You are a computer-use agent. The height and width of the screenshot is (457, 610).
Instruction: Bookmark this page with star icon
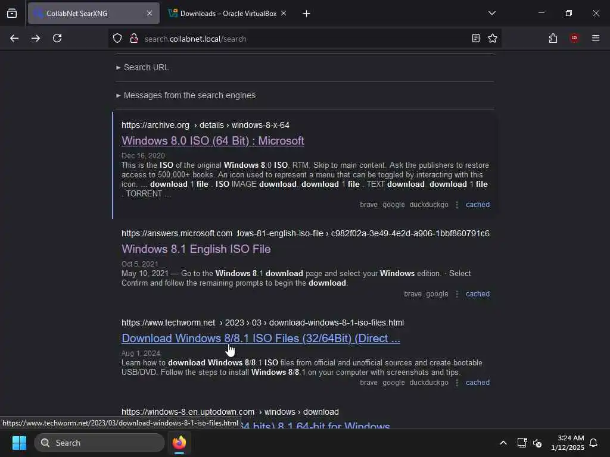pyautogui.click(x=493, y=38)
